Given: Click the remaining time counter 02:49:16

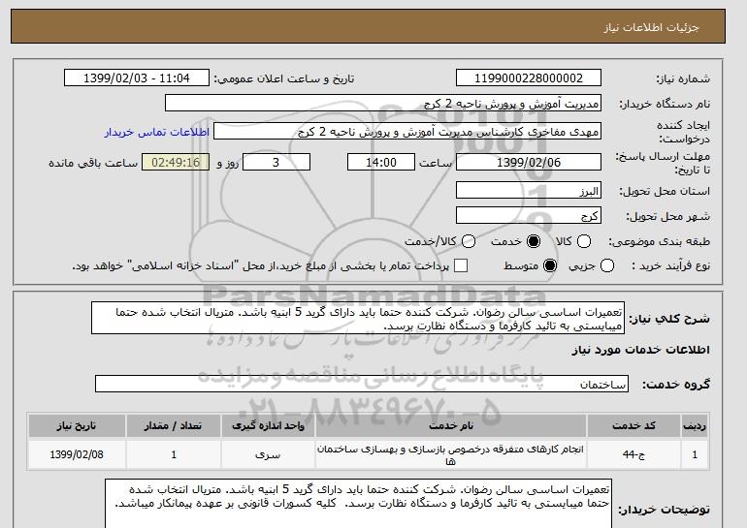Looking at the screenshot, I should pyautogui.click(x=176, y=162).
